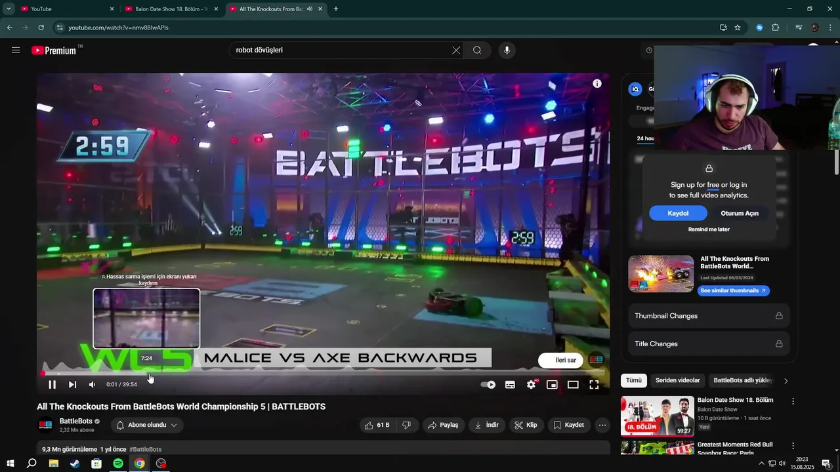Viewport: 840px width, 472px height.
Task: Enter fullscreen mode
Action: [x=594, y=385]
